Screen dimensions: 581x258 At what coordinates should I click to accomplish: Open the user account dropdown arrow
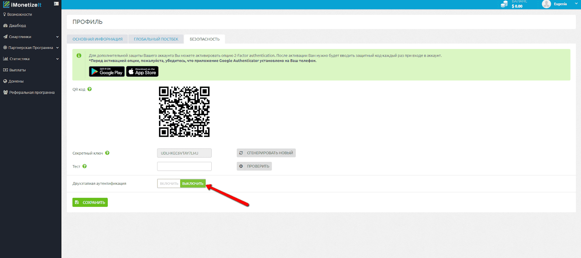(x=576, y=4)
